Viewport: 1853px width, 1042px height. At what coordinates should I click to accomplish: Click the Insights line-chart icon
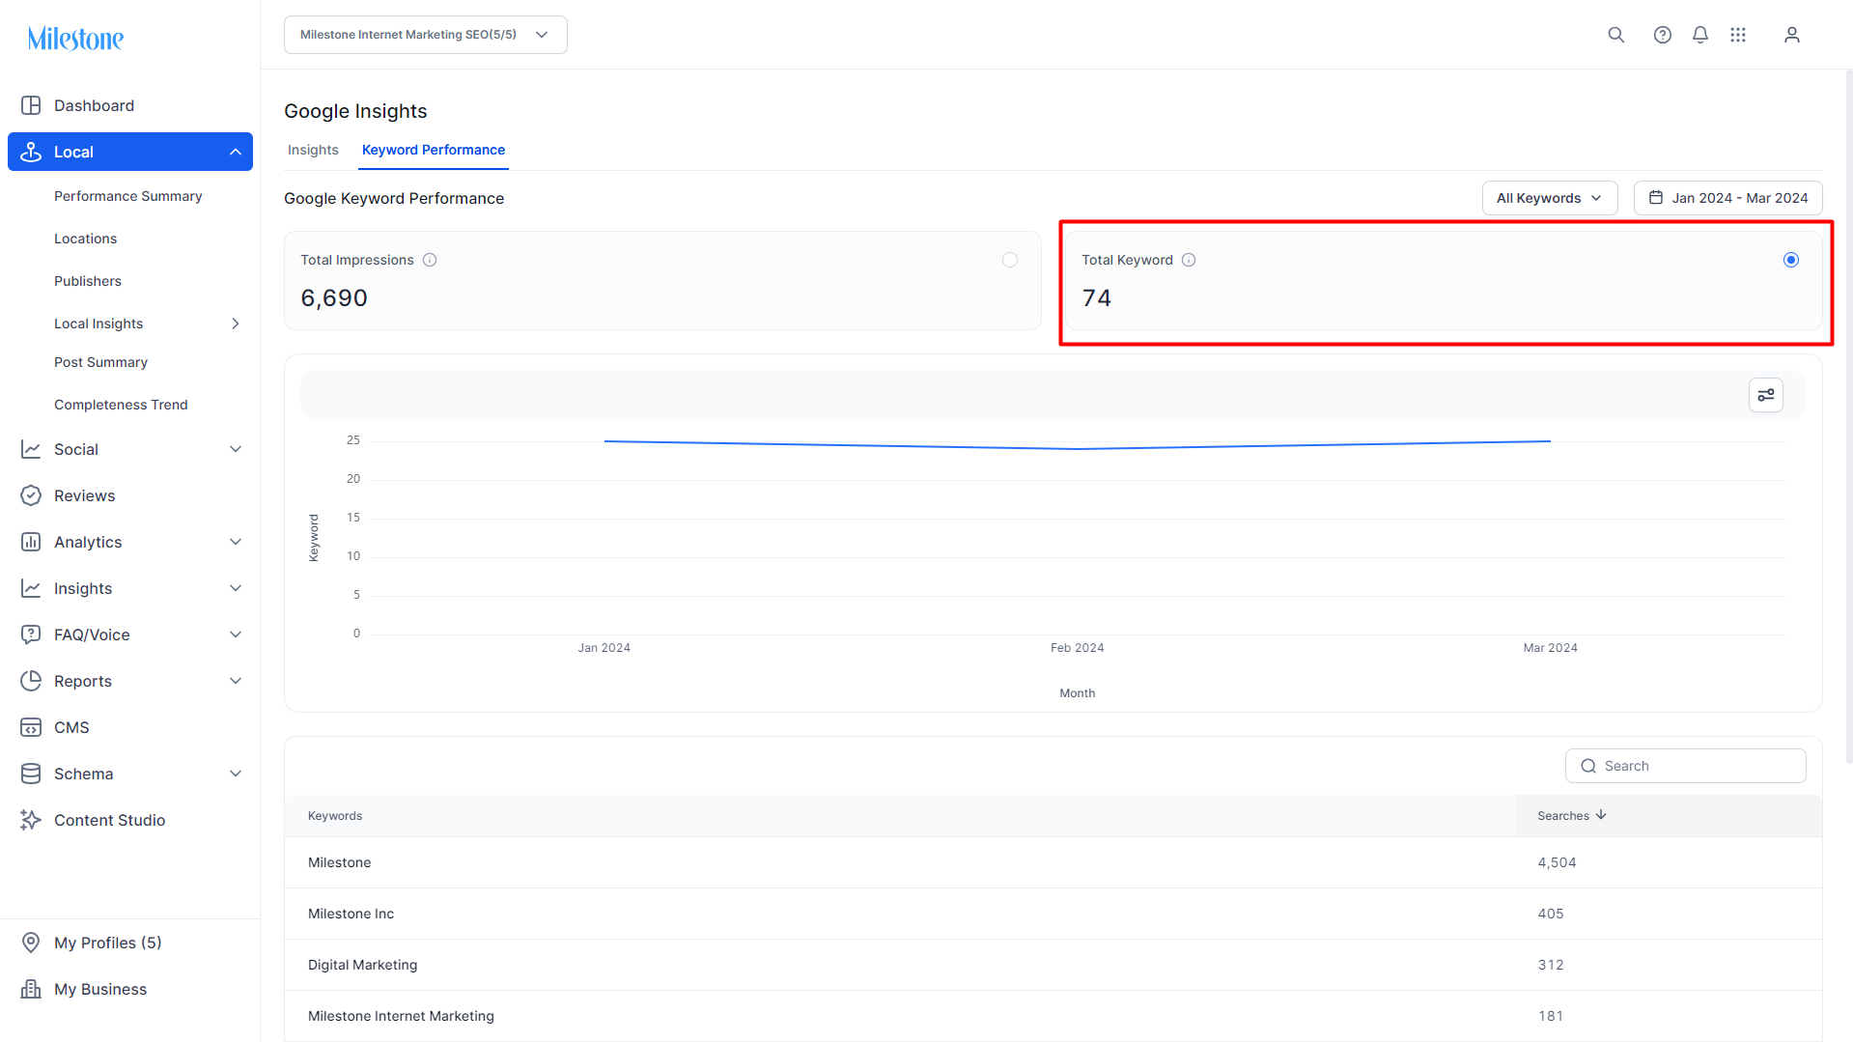pos(31,588)
